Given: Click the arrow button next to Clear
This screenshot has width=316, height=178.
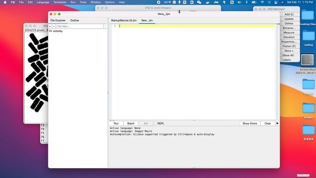Looking at the screenshot, I should (277, 123).
